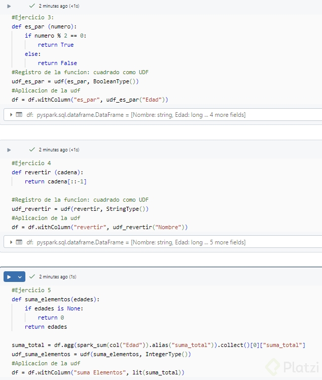
Task: Click 'udf_es_par = udf(es_par, BooleanType())' line
Action: (75, 81)
